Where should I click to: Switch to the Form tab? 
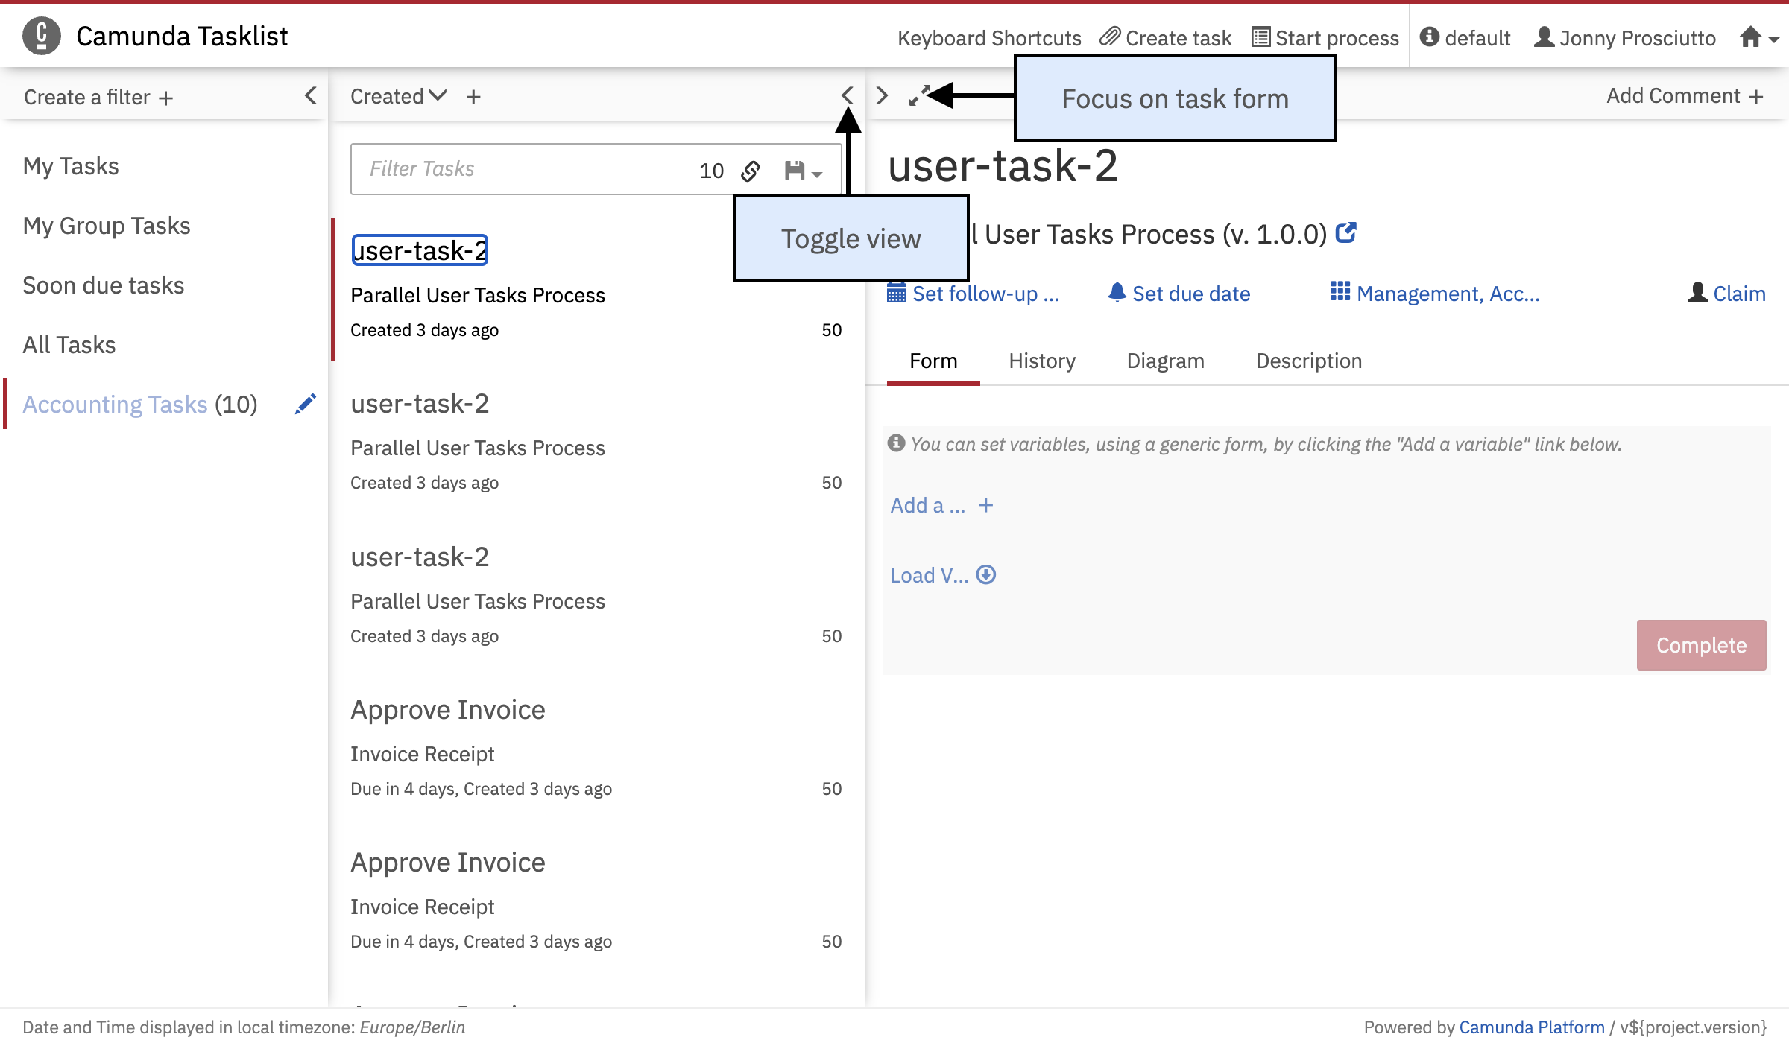[x=933, y=361]
